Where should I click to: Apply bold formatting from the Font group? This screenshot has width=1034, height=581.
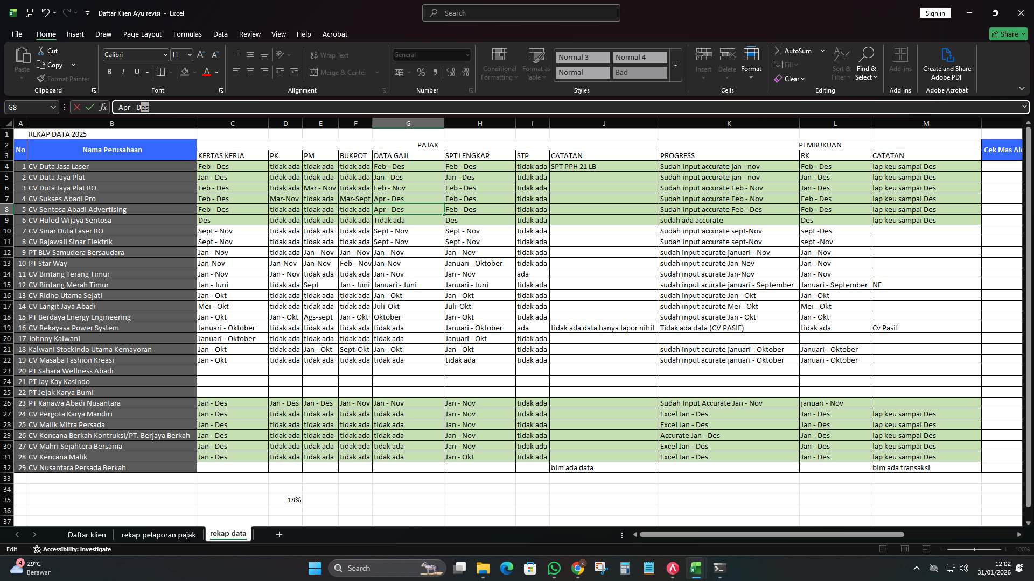(109, 72)
